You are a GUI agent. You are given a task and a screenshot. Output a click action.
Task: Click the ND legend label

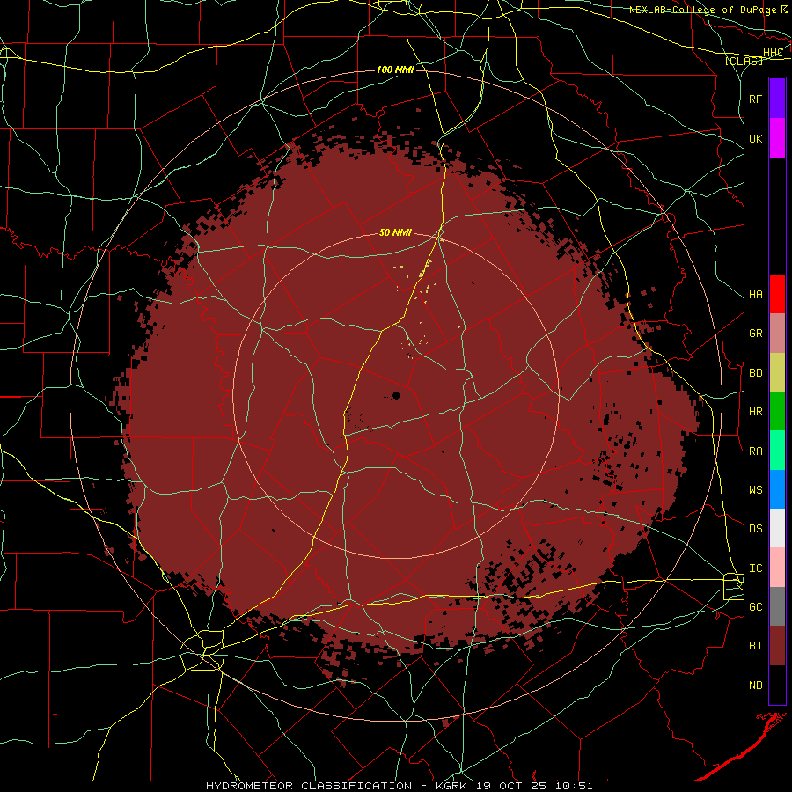point(755,685)
